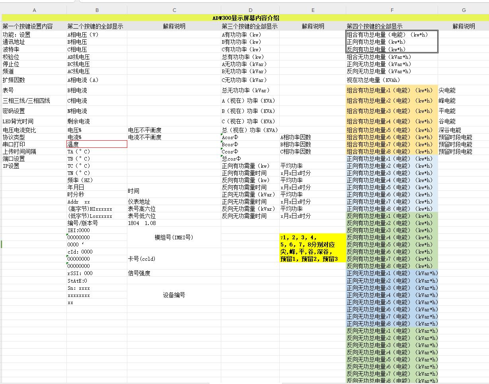Click the Sn: xxxx cell
The image size is (489, 384).
point(97,288)
